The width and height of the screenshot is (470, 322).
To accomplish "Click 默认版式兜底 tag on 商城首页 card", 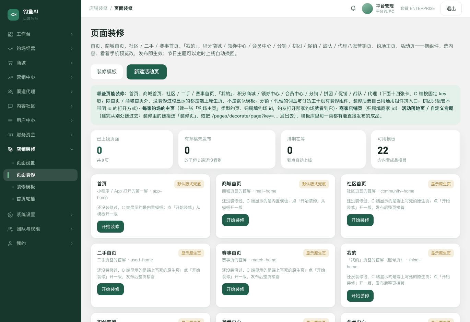I will [x=314, y=184].
